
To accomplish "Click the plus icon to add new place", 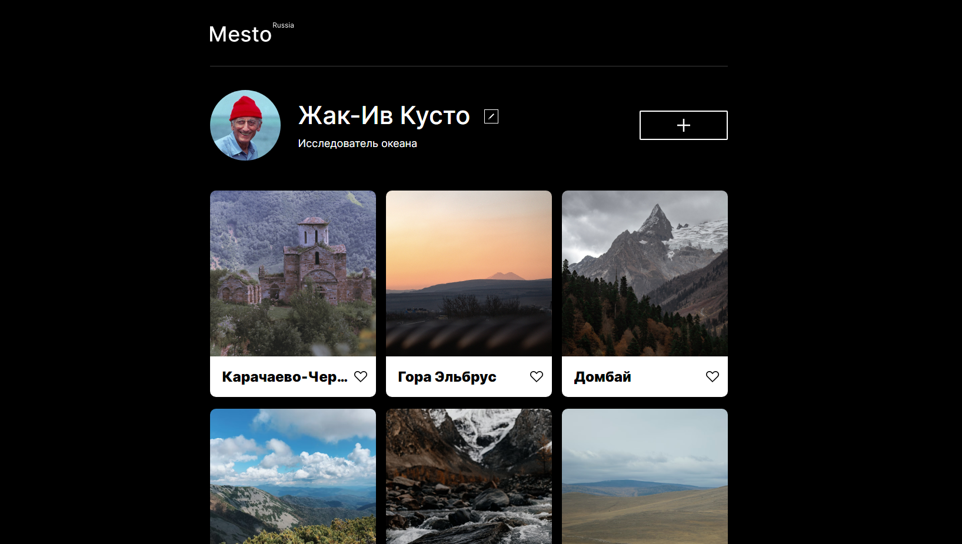I will (x=683, y=125).
